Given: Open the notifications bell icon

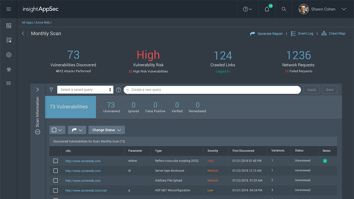Looking at the screenshot, I should [267, 9].
